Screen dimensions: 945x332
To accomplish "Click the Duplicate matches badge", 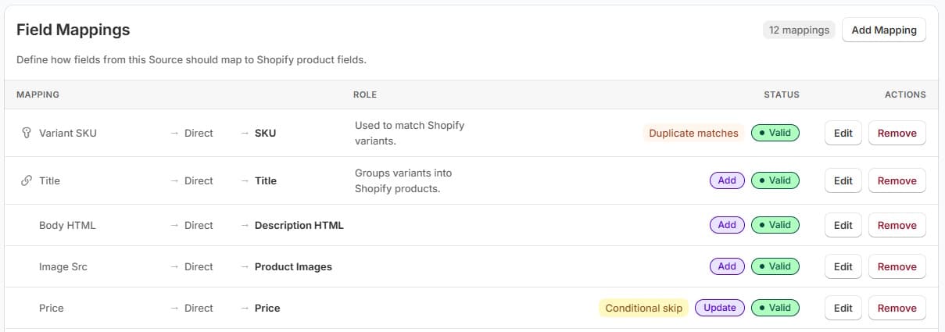I will point(693,133).
